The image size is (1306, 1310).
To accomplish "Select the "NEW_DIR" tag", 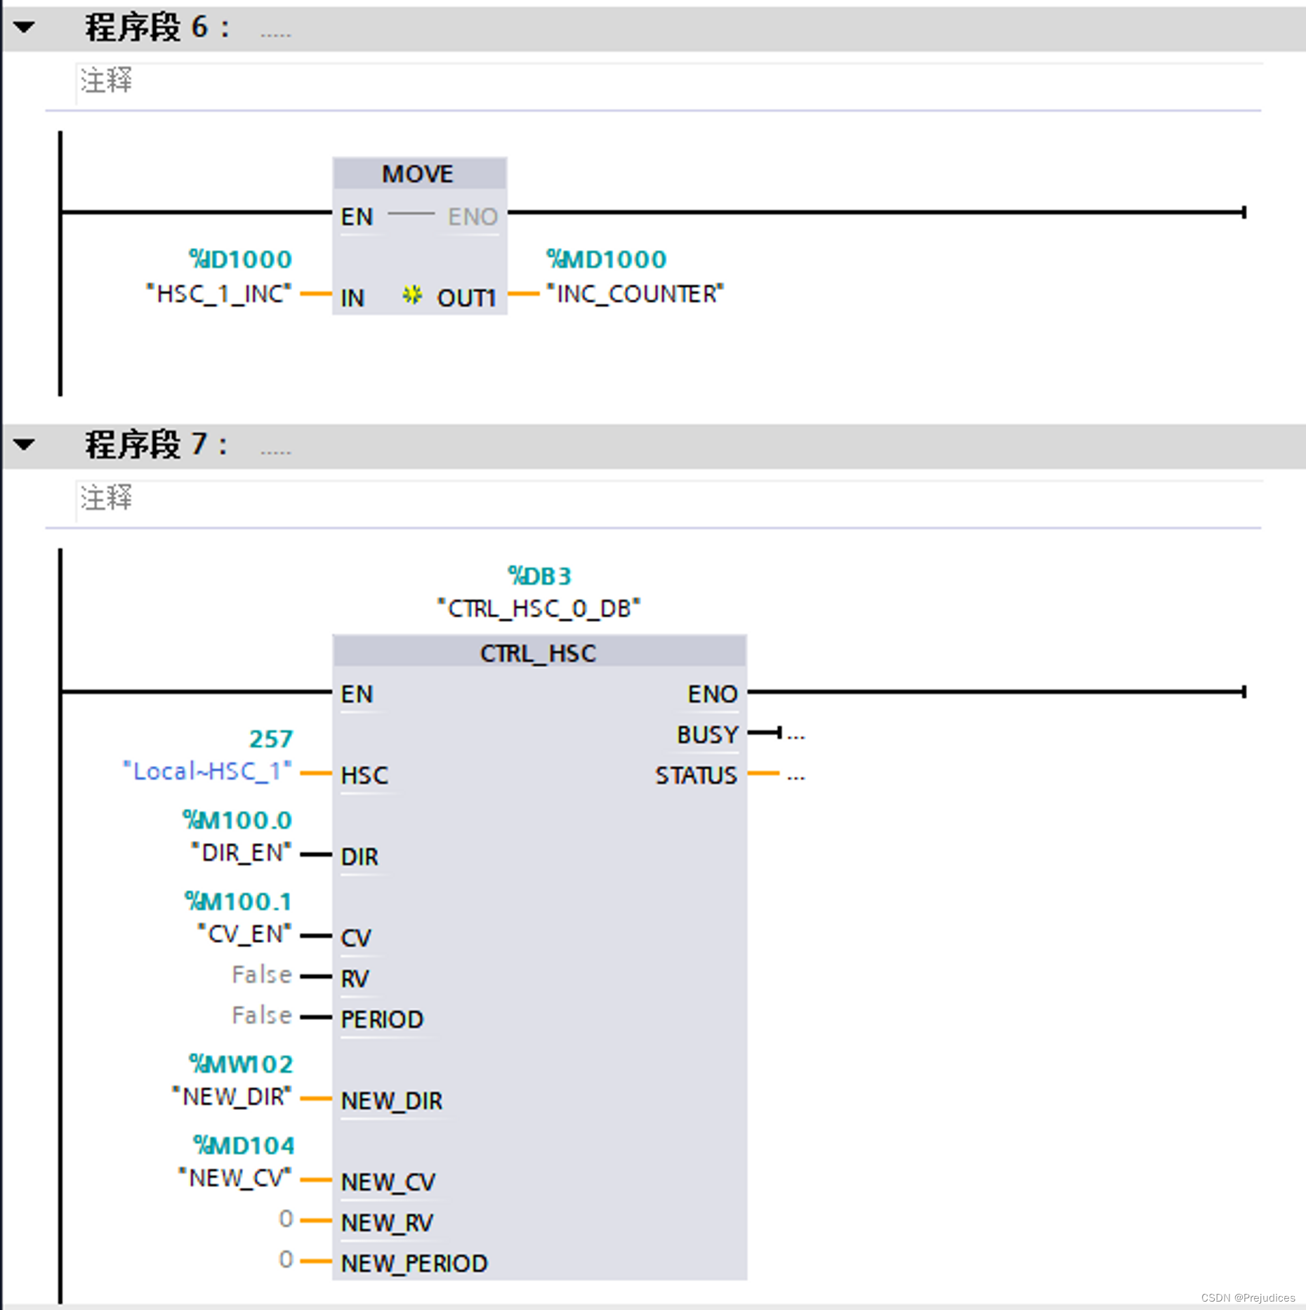I will coord(232,1097).
